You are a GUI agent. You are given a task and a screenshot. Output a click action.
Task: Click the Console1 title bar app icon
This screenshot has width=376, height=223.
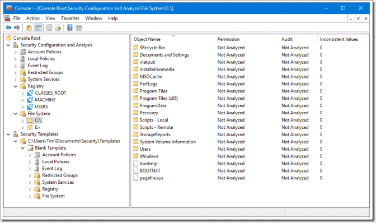[10, 8]
